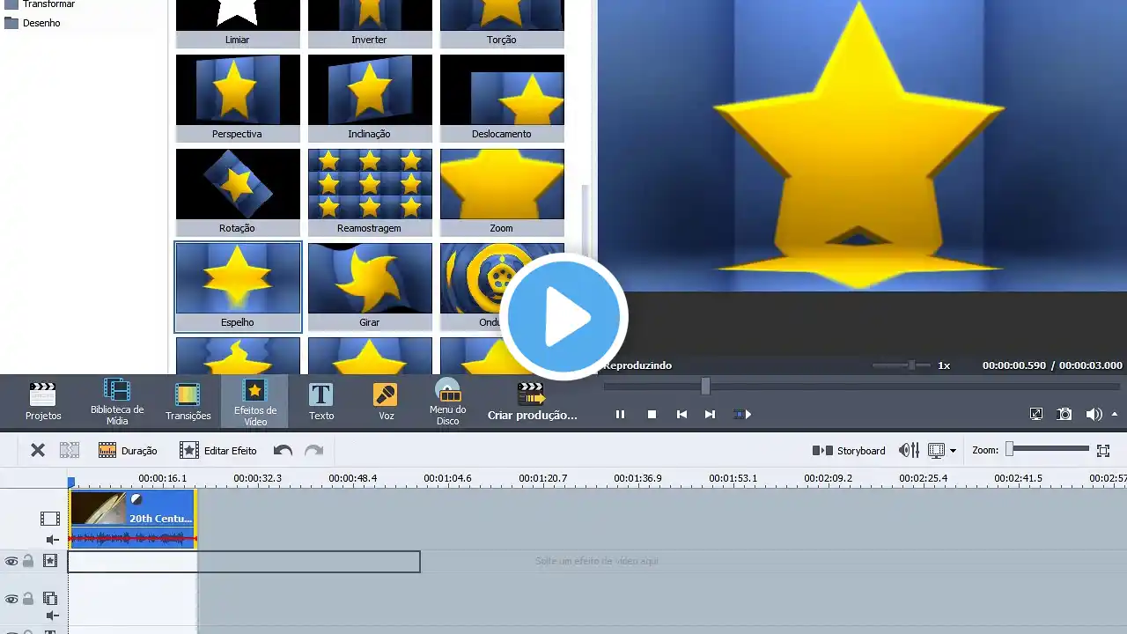Stop the preview playback

click(652, 414)
